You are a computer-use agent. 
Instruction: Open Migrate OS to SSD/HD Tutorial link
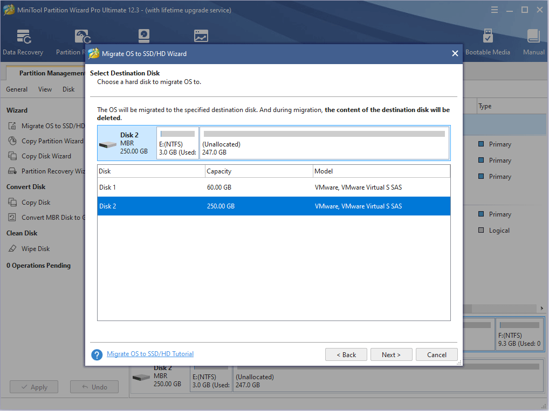[x=150, y=354]
